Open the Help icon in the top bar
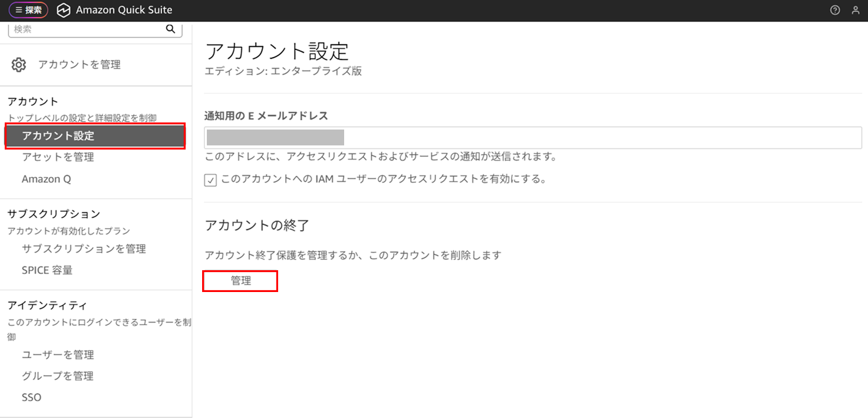868x418 pixels. click(835, 9)
